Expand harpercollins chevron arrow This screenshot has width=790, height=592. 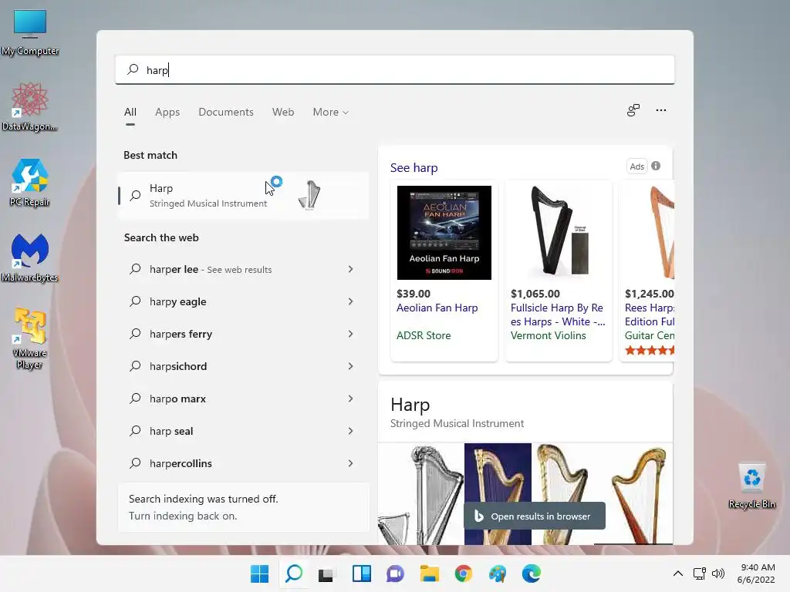click(x=351, y=463)
